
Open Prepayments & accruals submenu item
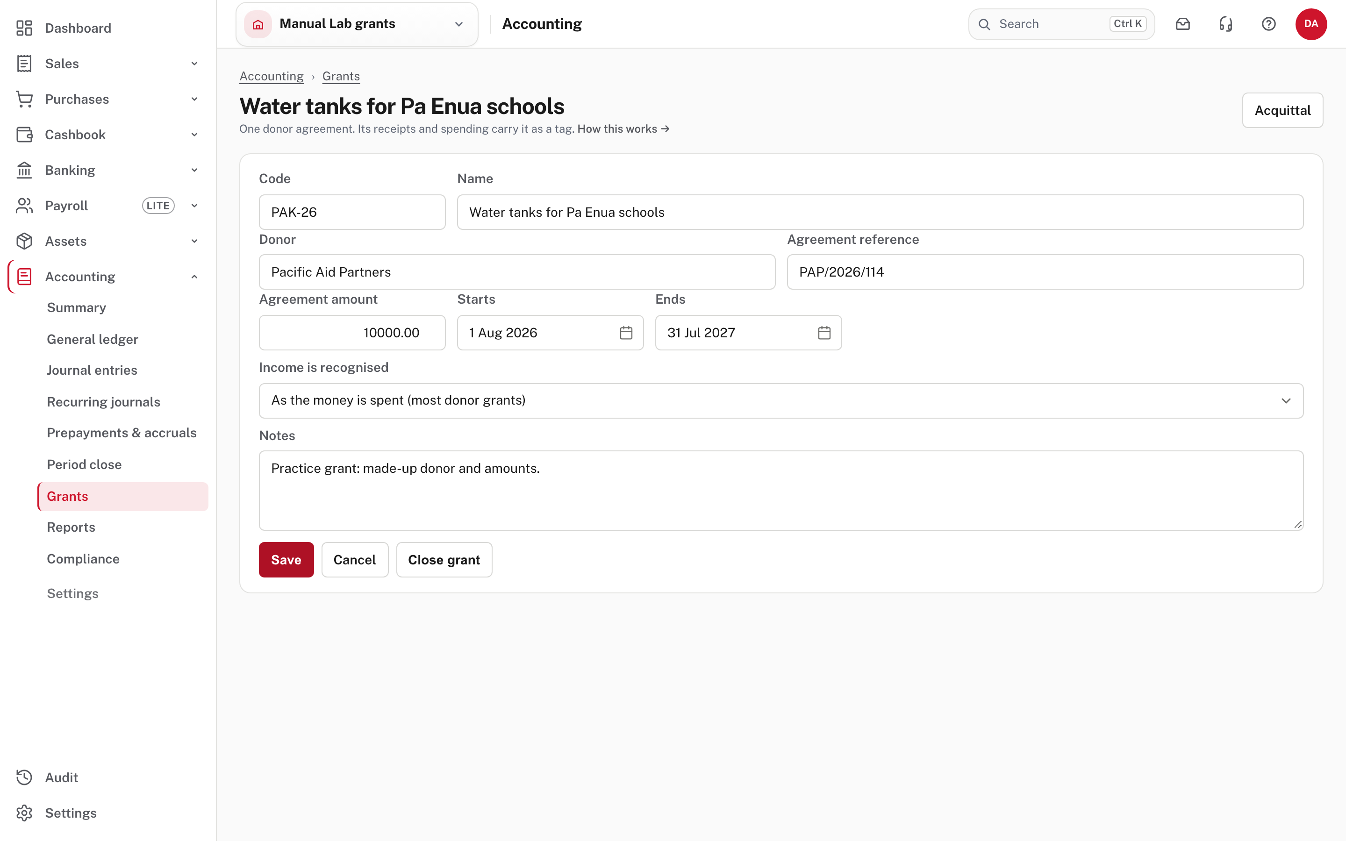click(122, 433)
